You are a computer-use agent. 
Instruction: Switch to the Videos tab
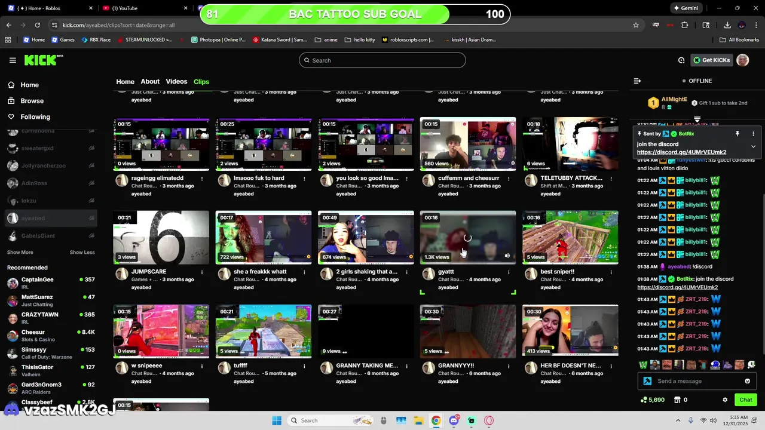coord(176,82)
